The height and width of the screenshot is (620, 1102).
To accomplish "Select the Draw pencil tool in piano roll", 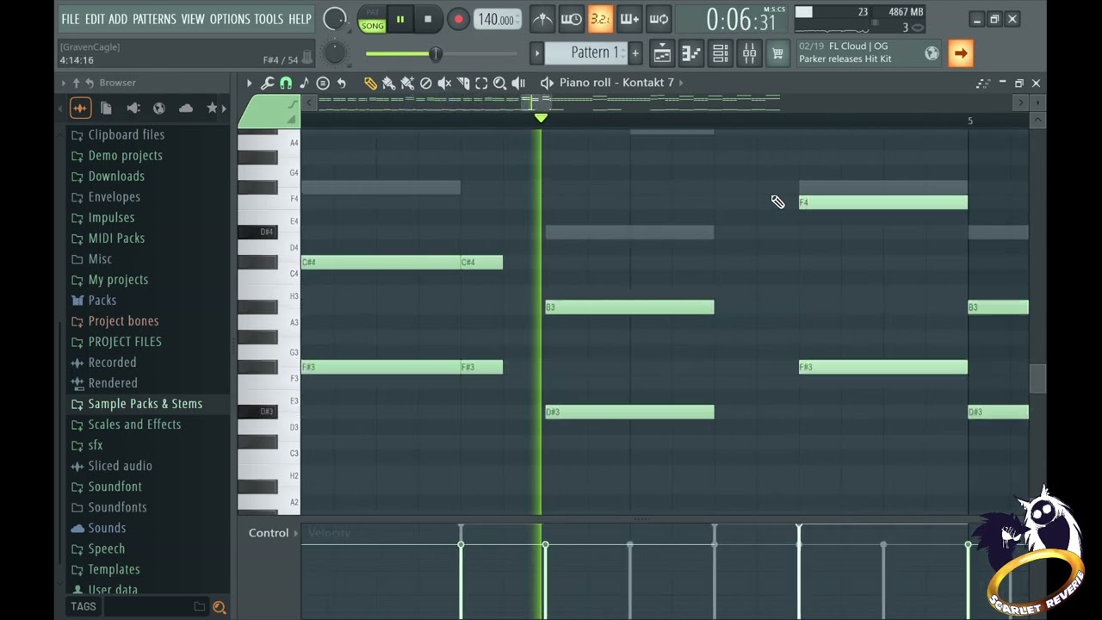I will [x=370, y=83].
